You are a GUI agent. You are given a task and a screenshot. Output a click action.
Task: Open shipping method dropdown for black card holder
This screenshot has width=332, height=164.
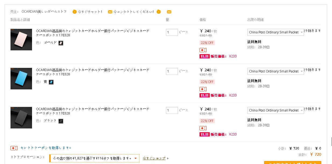(276, 110)
